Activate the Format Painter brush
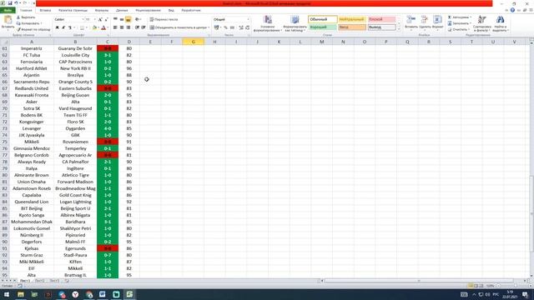This screenshot has width=534, height=300. coord(33,29)
